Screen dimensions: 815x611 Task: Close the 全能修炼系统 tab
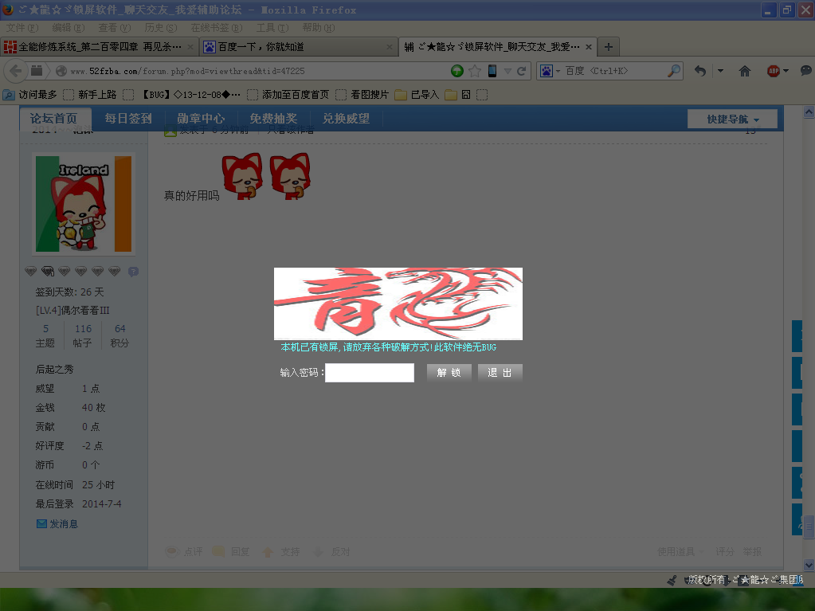[x=190, y=47]
